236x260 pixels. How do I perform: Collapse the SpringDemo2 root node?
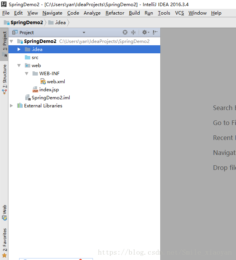[x=11, y=41]
